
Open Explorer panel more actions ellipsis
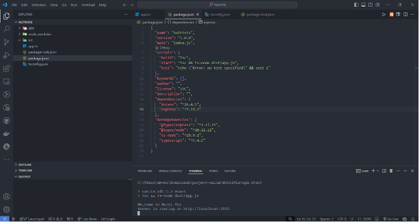(x=126, y=15)
